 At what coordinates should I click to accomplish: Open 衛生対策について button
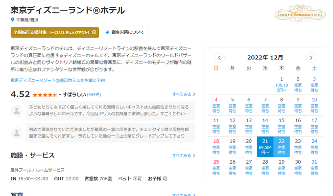(x=125, y=32)
